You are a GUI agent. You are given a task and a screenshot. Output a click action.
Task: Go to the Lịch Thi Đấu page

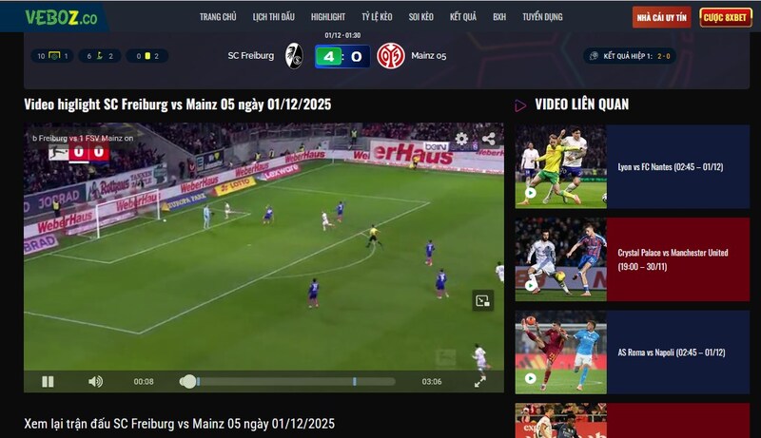(274, 17)
